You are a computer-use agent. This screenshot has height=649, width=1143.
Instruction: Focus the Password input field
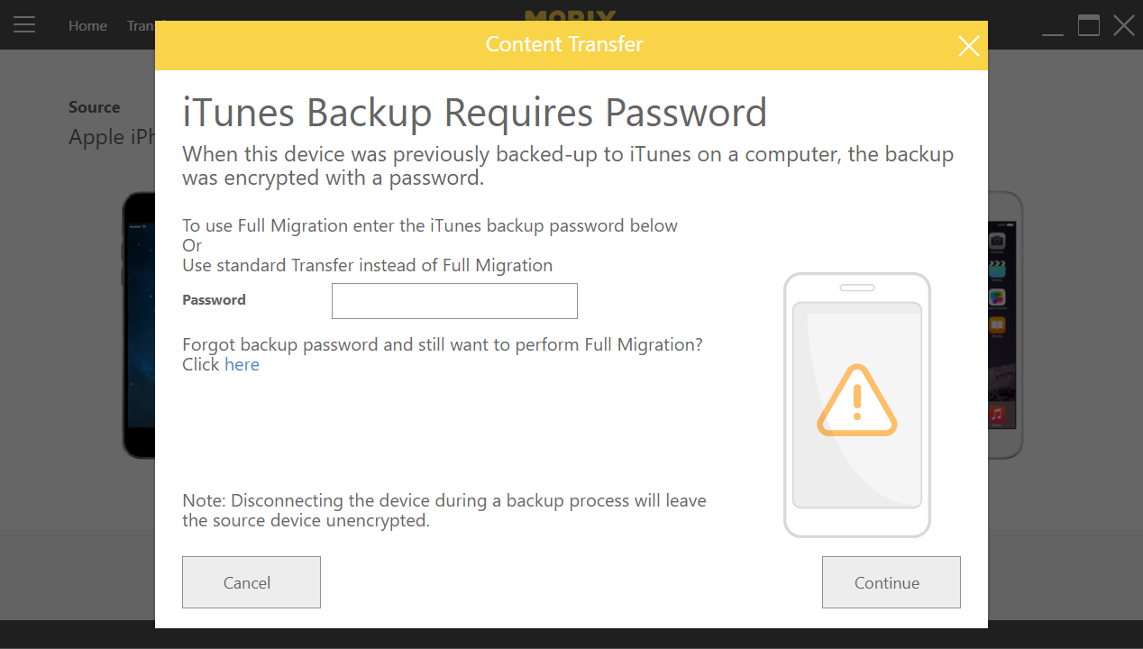click(x=454, y=301)
